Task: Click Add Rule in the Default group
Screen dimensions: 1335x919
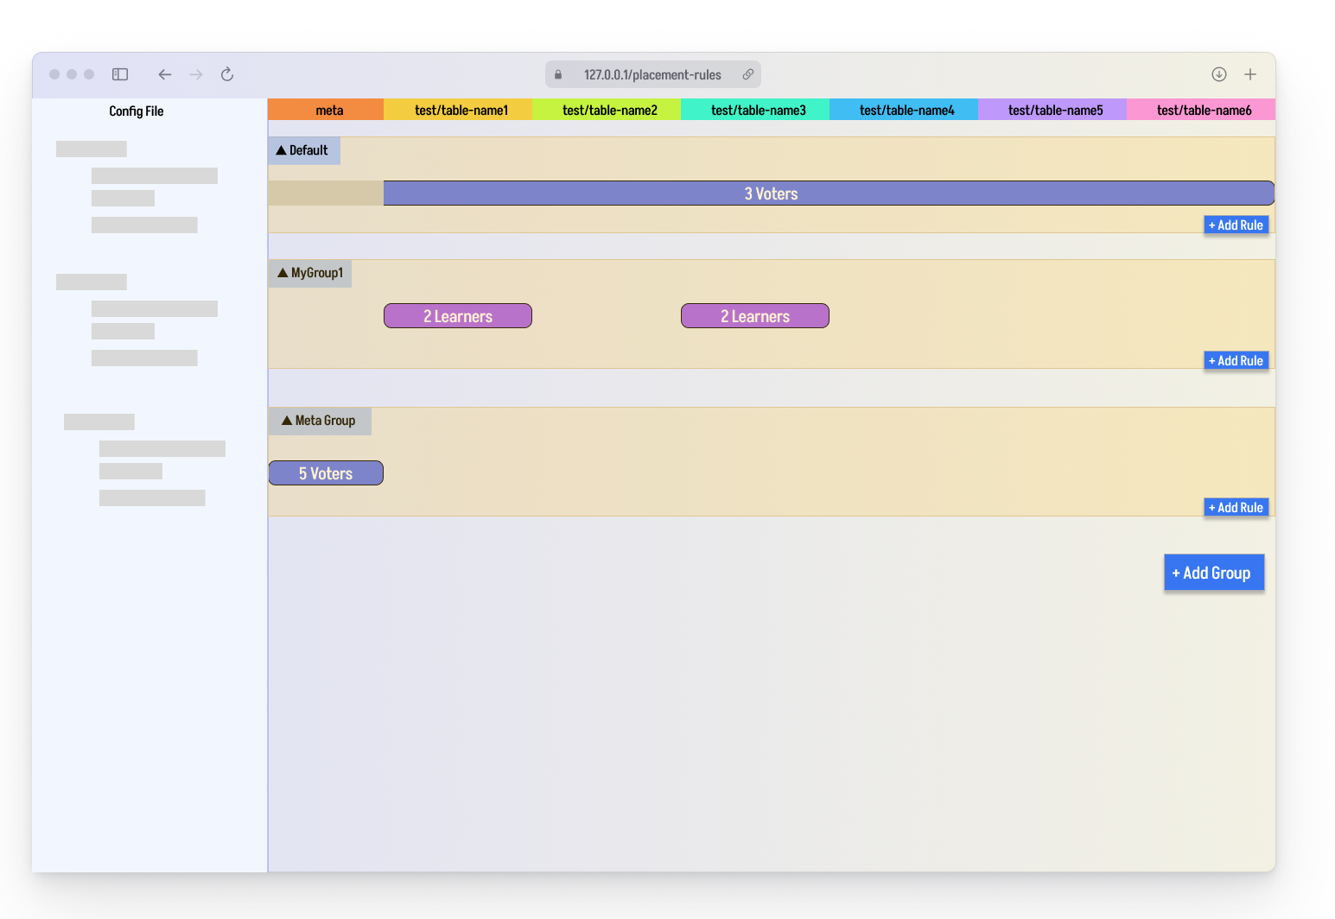Action: coord(1236,225)
